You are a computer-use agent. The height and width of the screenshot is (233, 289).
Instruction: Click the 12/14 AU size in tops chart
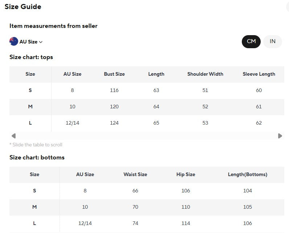click(73, 123)
